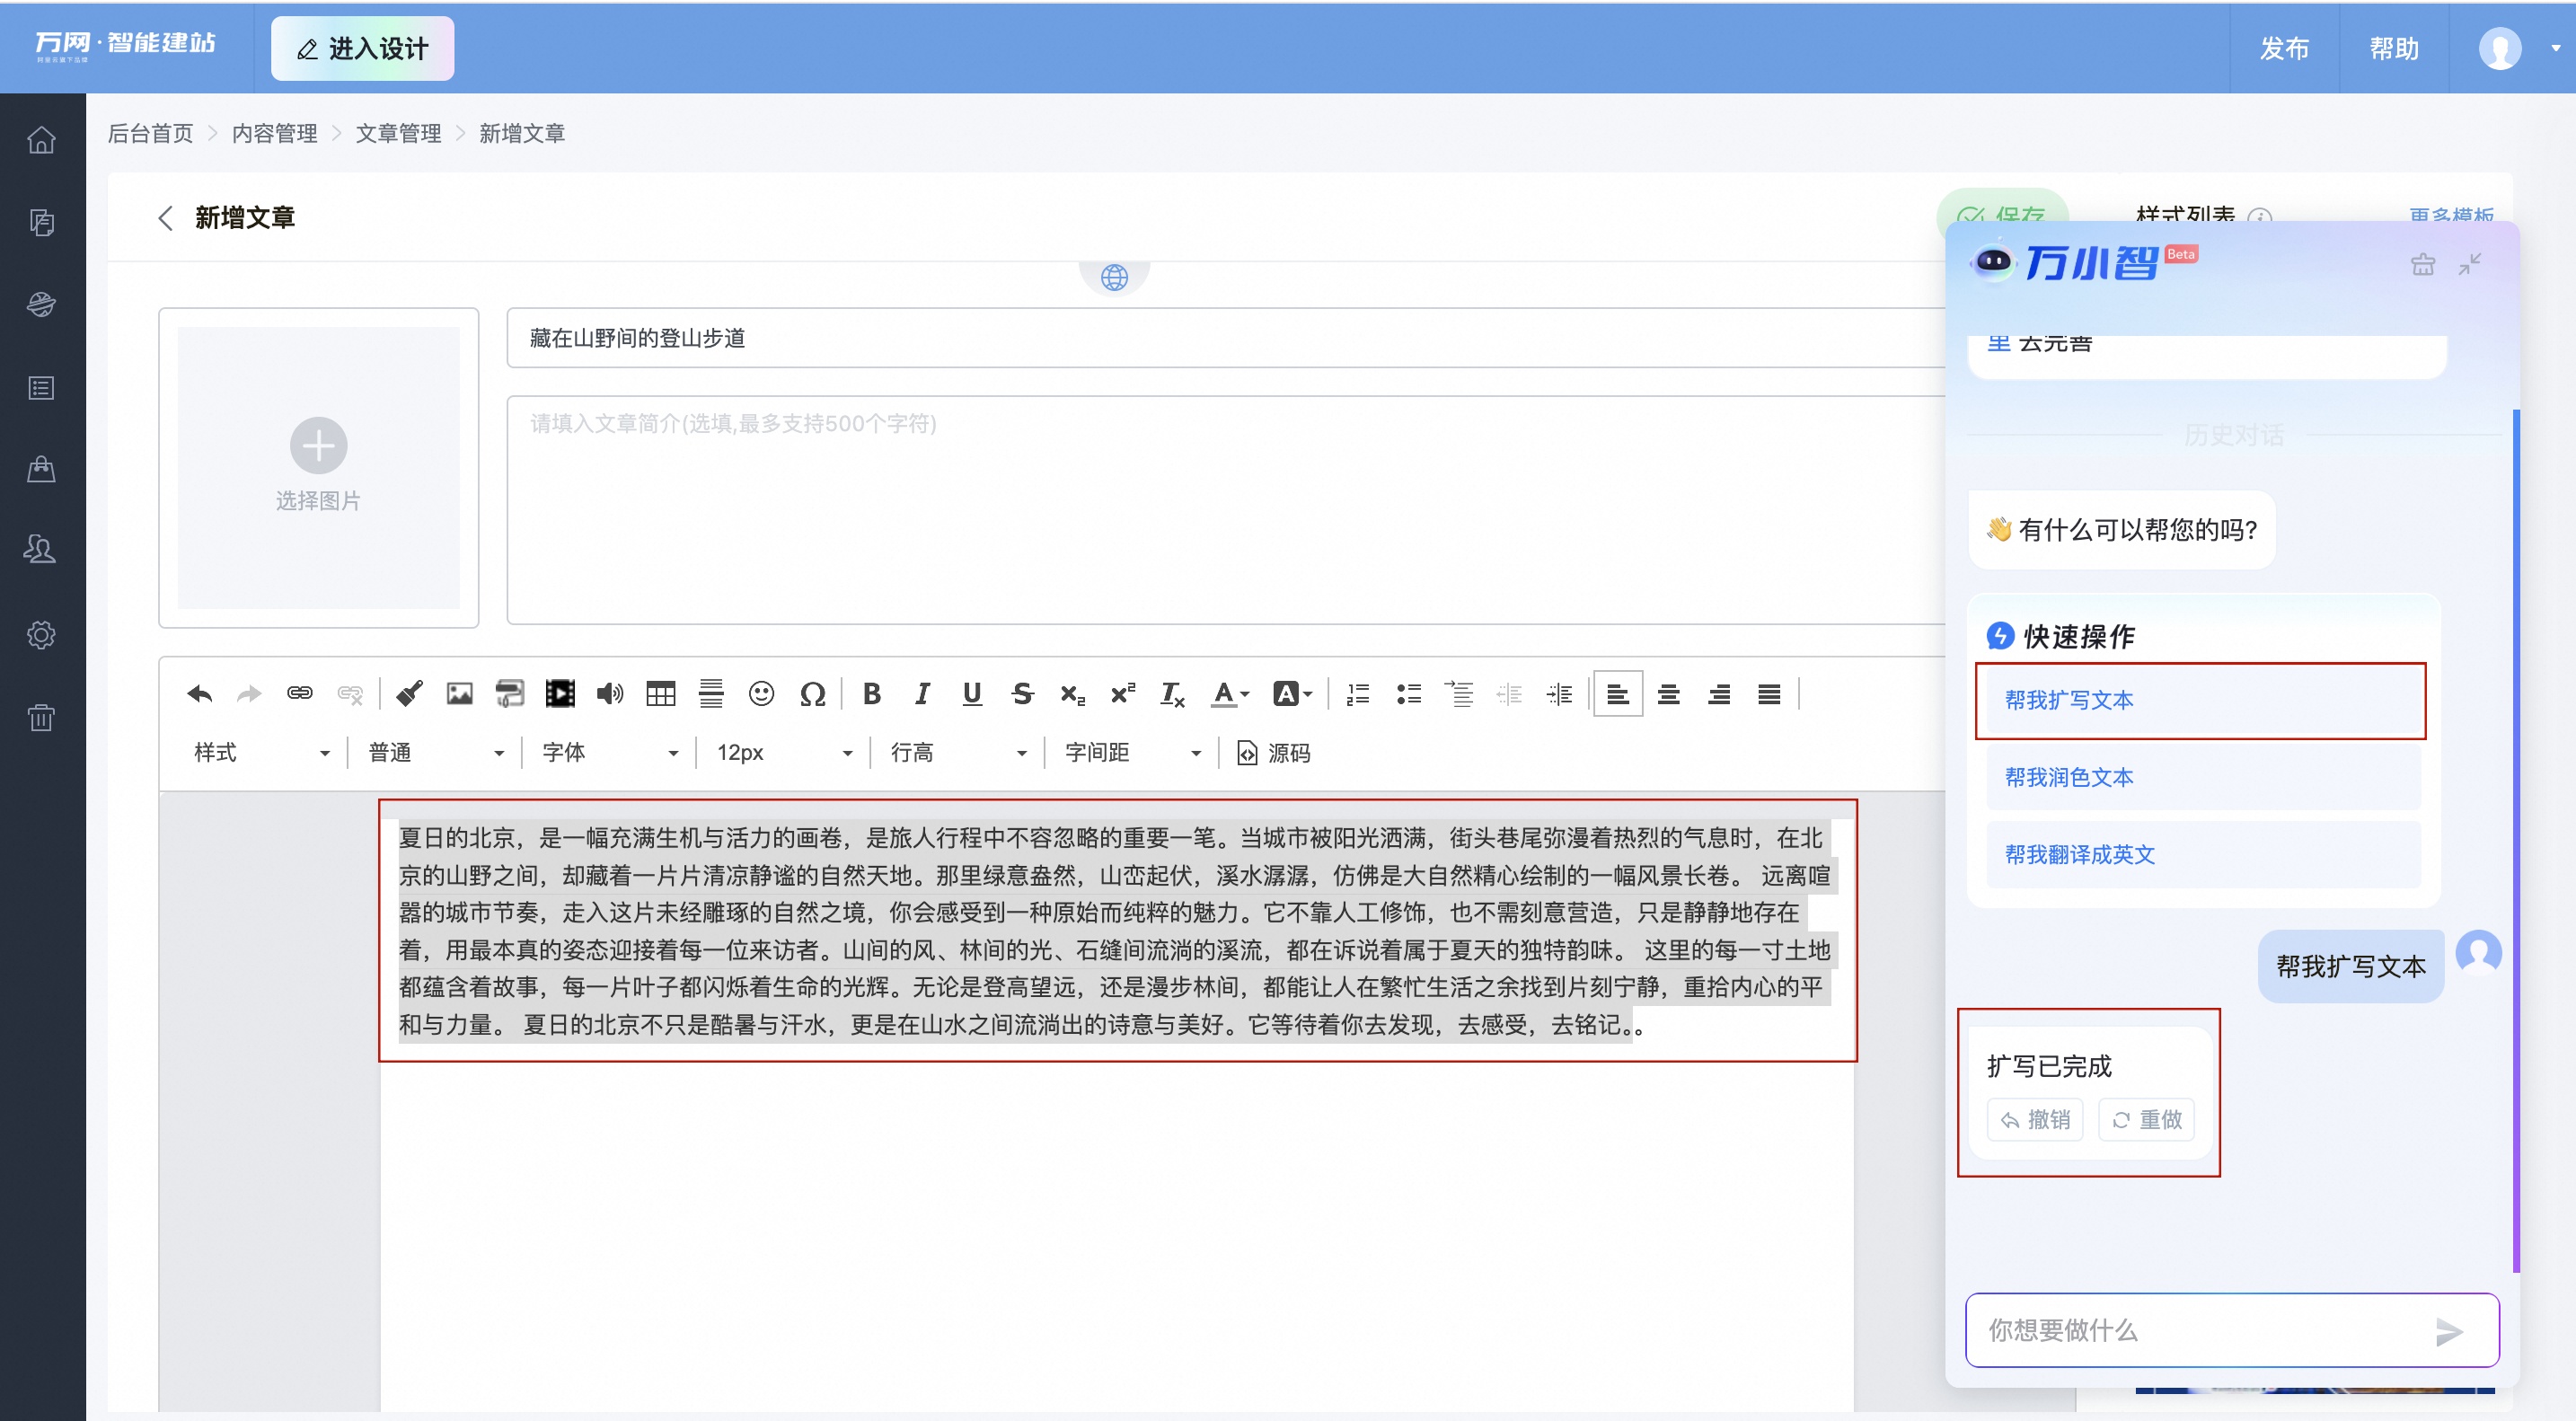Image resolution: width=2576 pixels, height=1421 pixels.
Task: Insert a bulleted list
Action: tap(1409, 694)
